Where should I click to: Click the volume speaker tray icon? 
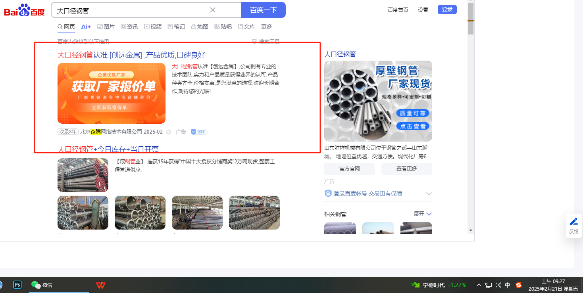pyautogui.click(x=498, y=285)
